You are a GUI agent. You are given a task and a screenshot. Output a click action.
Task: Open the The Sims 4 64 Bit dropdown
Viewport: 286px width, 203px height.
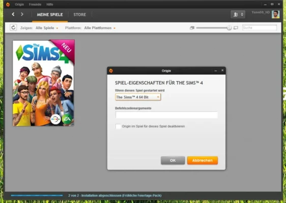138,97
